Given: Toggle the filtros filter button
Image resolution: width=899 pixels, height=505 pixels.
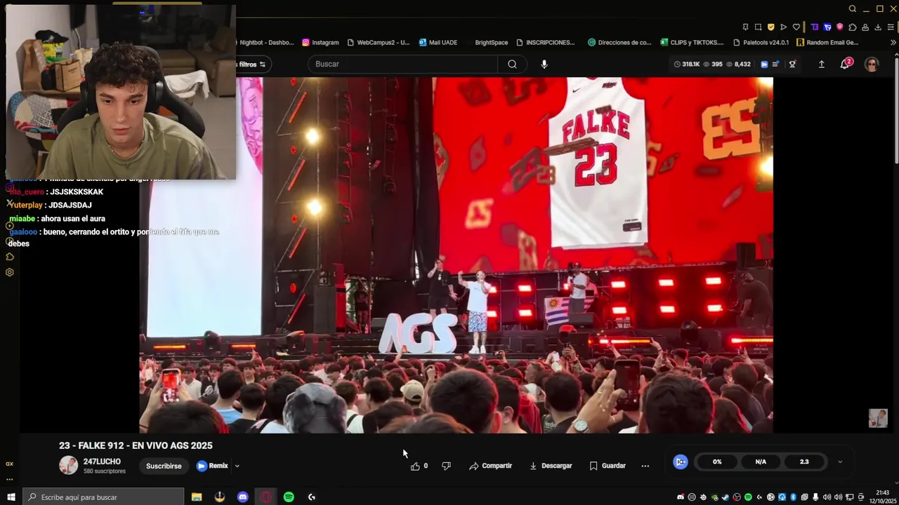Looking at the screenshot, I should pos(253,64).
